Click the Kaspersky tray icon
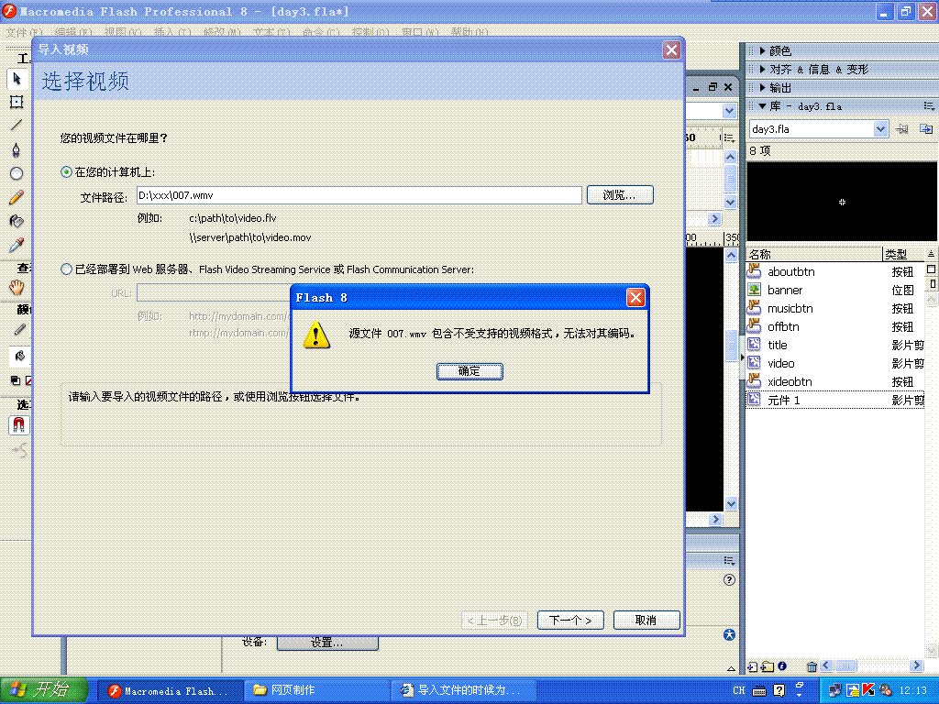 pos(868,690)
